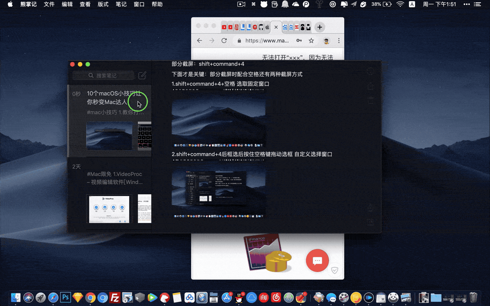Go back in the Chrome window
The width and height of the screenshot is (490, 306).
200,41
